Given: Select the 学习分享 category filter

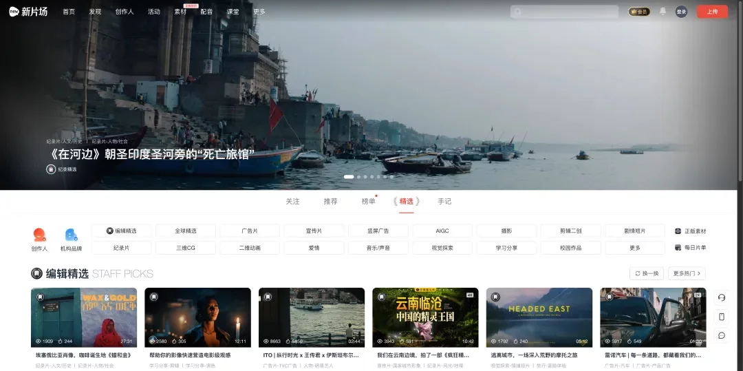Looking at the screenshot, I should (506, 248).
